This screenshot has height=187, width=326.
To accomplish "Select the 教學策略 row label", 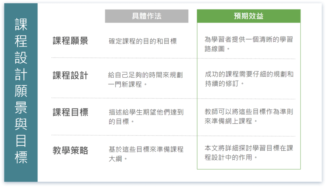I will (x=70, y=151).
